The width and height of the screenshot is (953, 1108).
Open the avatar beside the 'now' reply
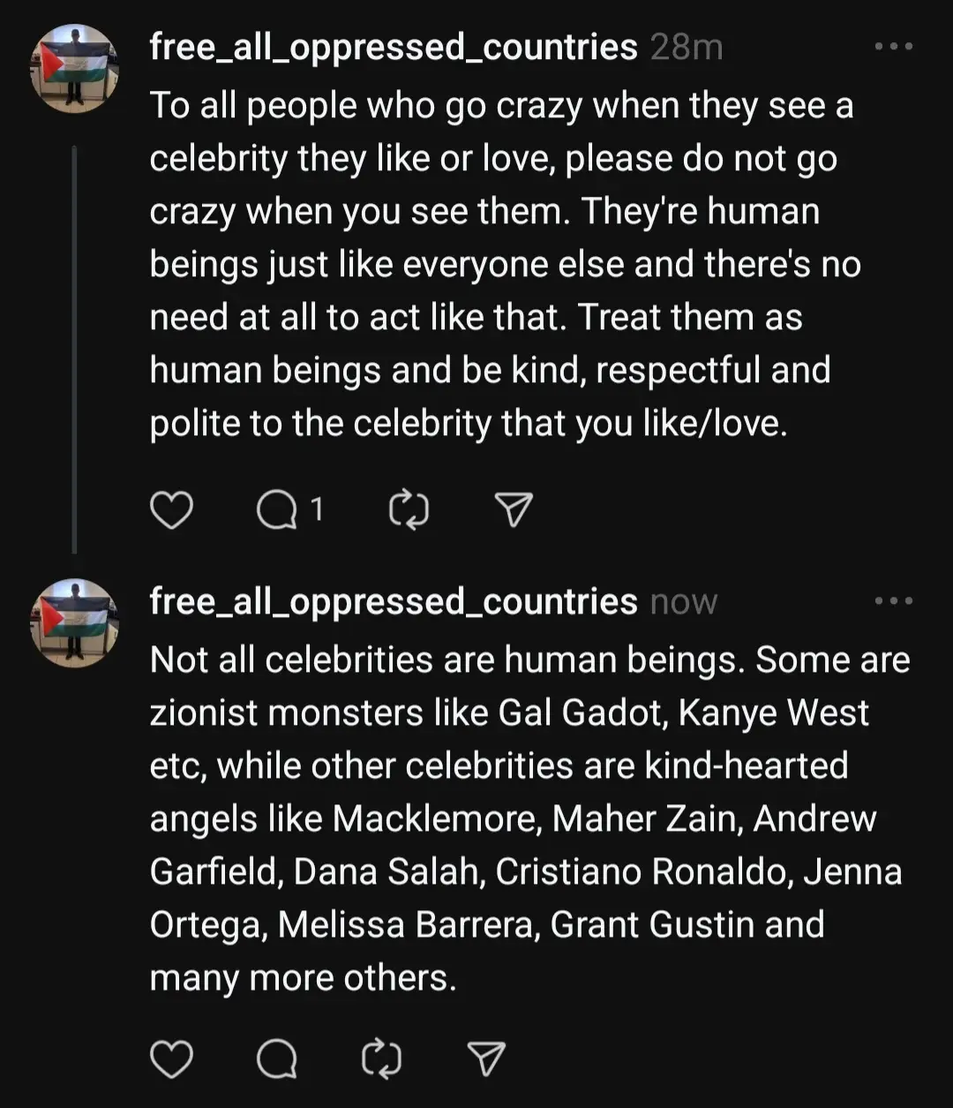pyautogui.click(x=74, y=622)
